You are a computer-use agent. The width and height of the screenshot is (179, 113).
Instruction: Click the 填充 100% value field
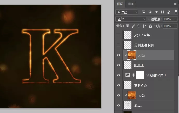tap(168, 26)
